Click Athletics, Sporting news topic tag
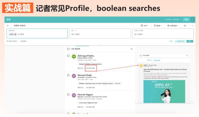The height and width of the screenshot is (117, 199). [99, 84]
